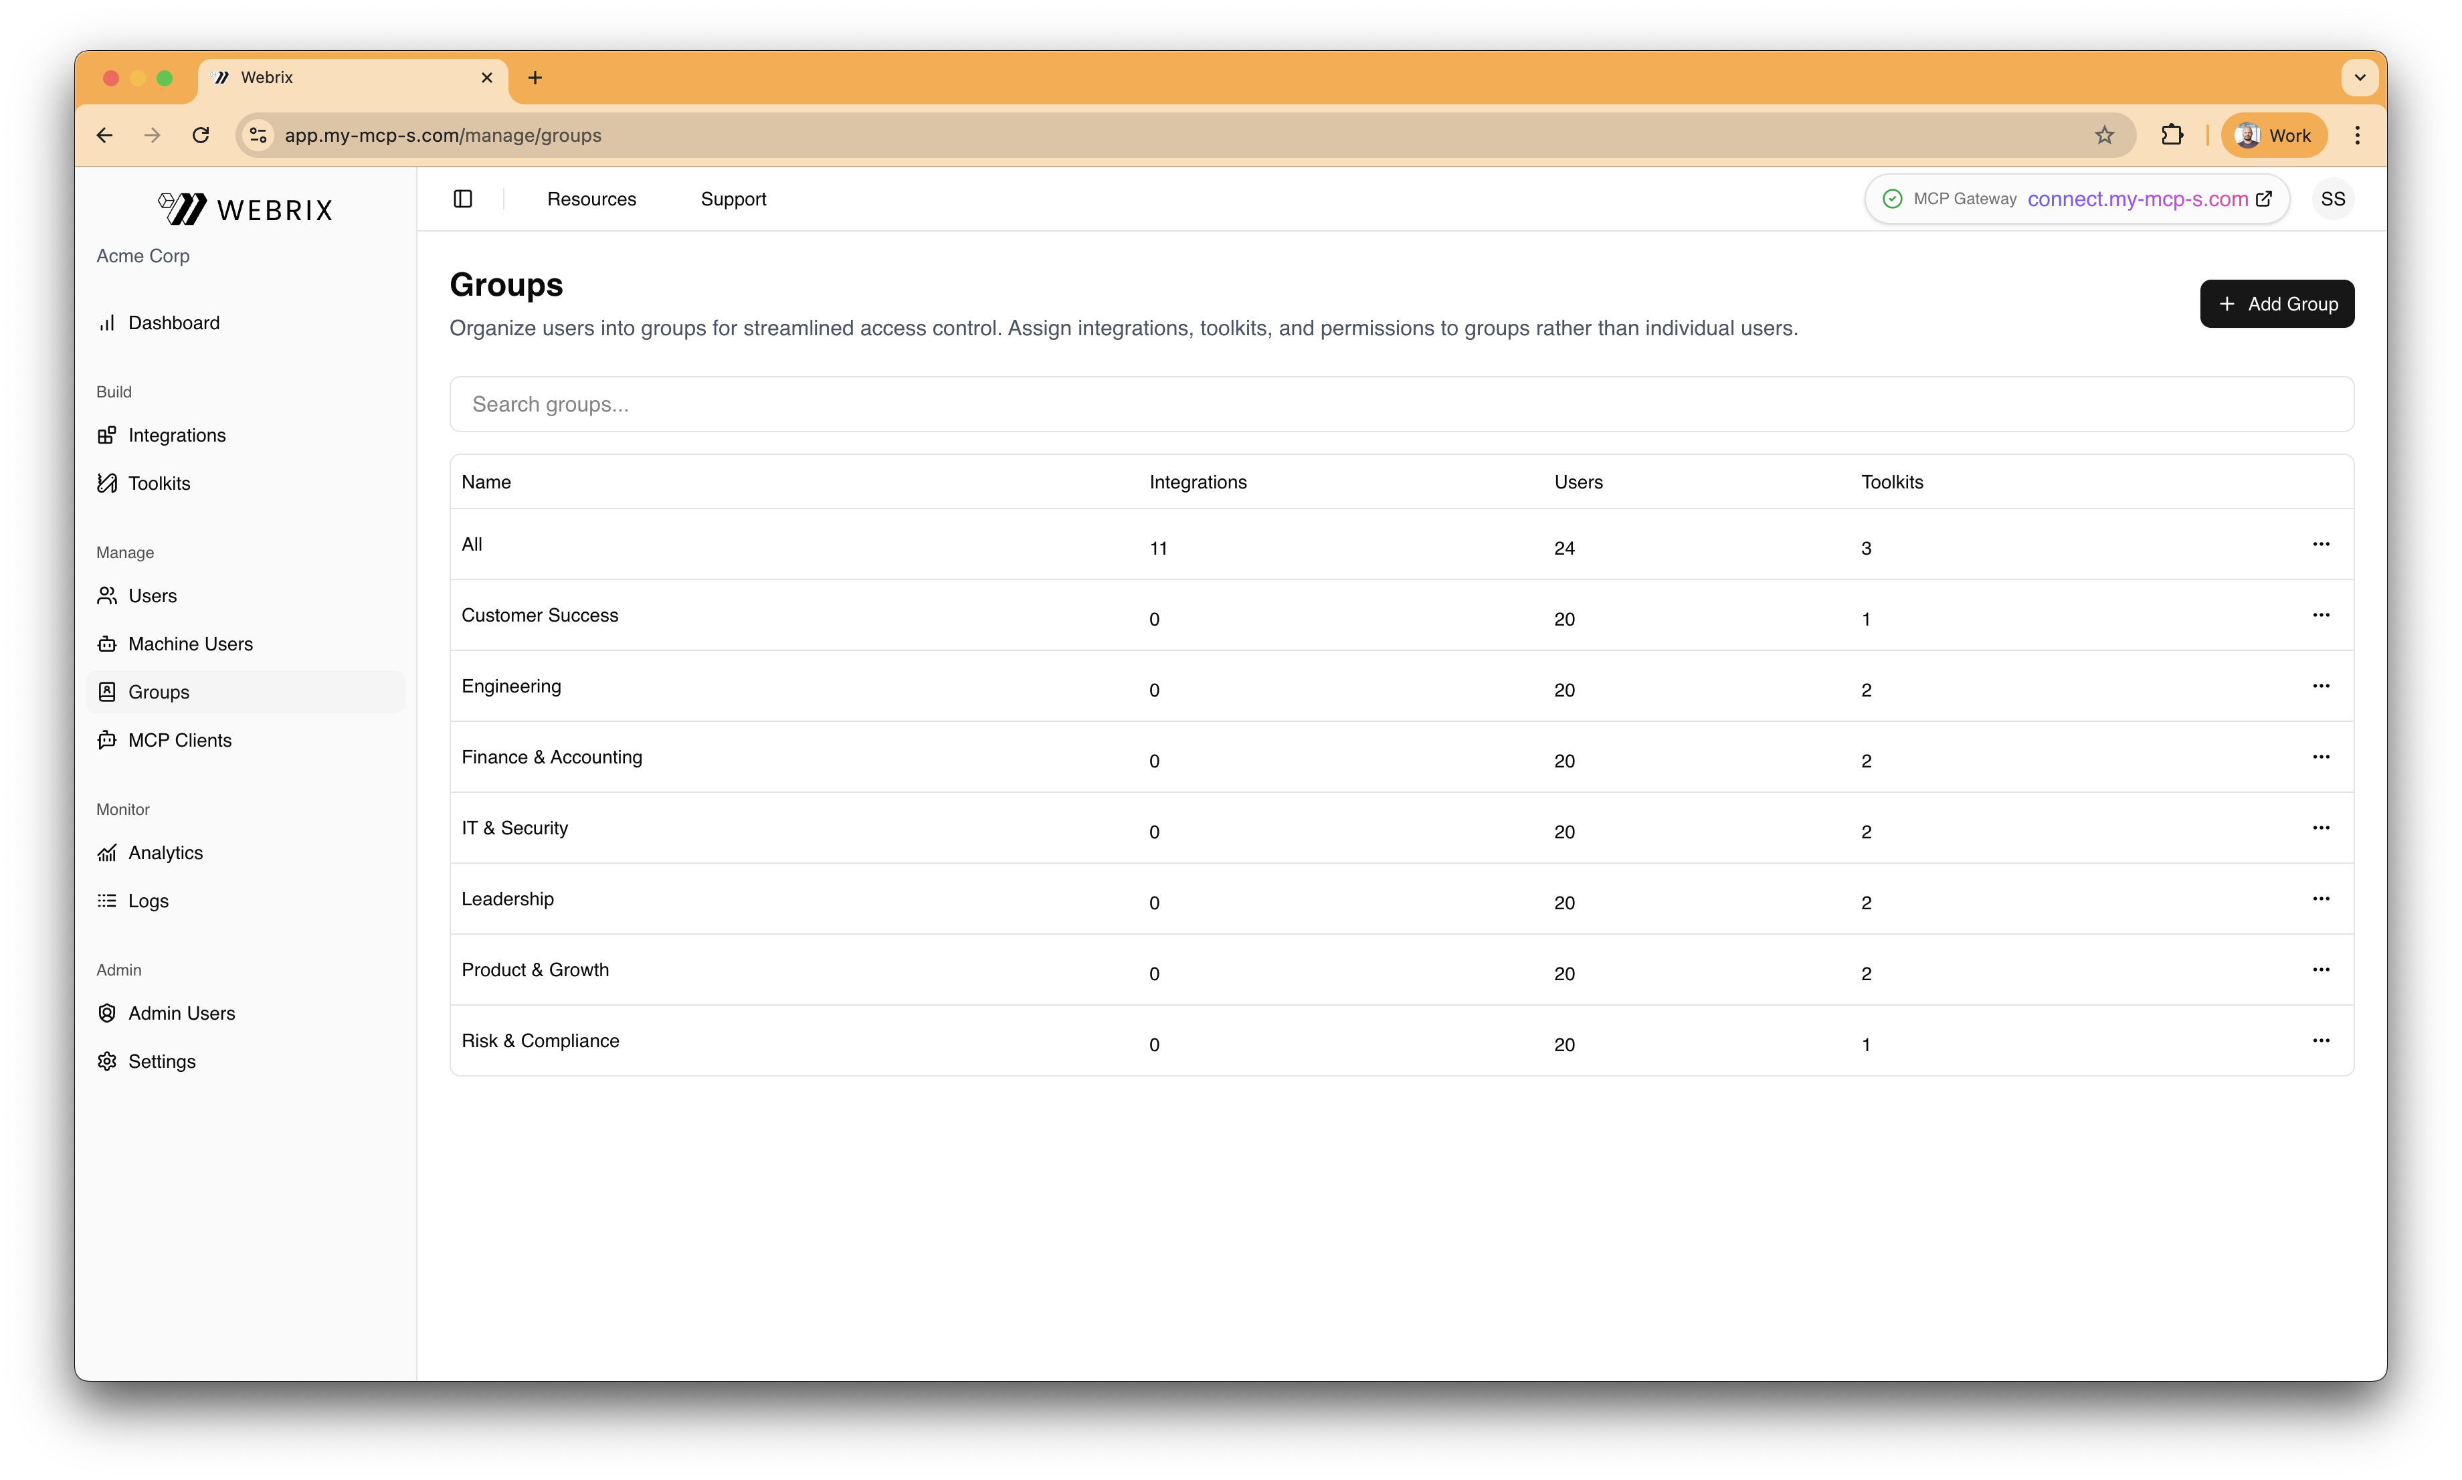This screenshot has width=2462, height=1480.
Task: Go to Machine Users page
Action: tap(189, 643)
